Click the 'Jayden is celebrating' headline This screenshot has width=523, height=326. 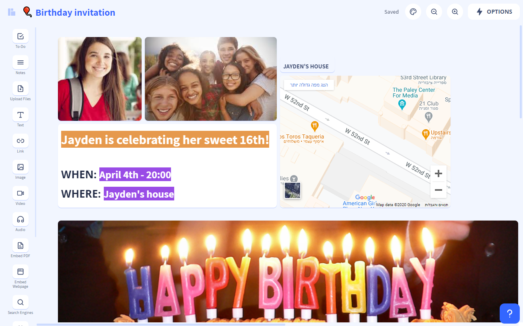coord(165,140)
